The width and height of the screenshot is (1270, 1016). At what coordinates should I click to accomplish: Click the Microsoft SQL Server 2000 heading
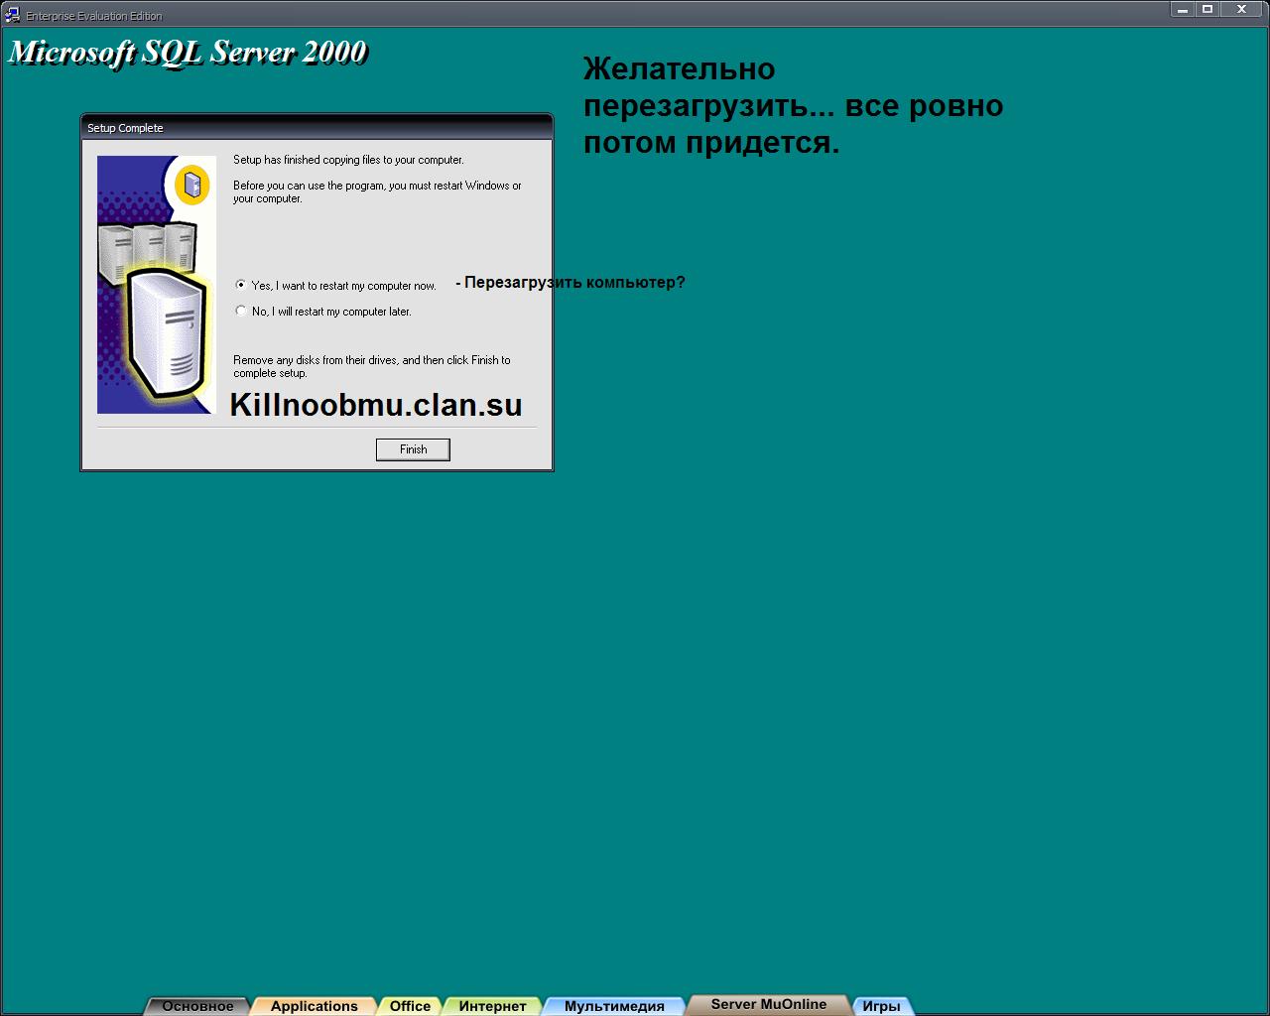coord(188,52)
